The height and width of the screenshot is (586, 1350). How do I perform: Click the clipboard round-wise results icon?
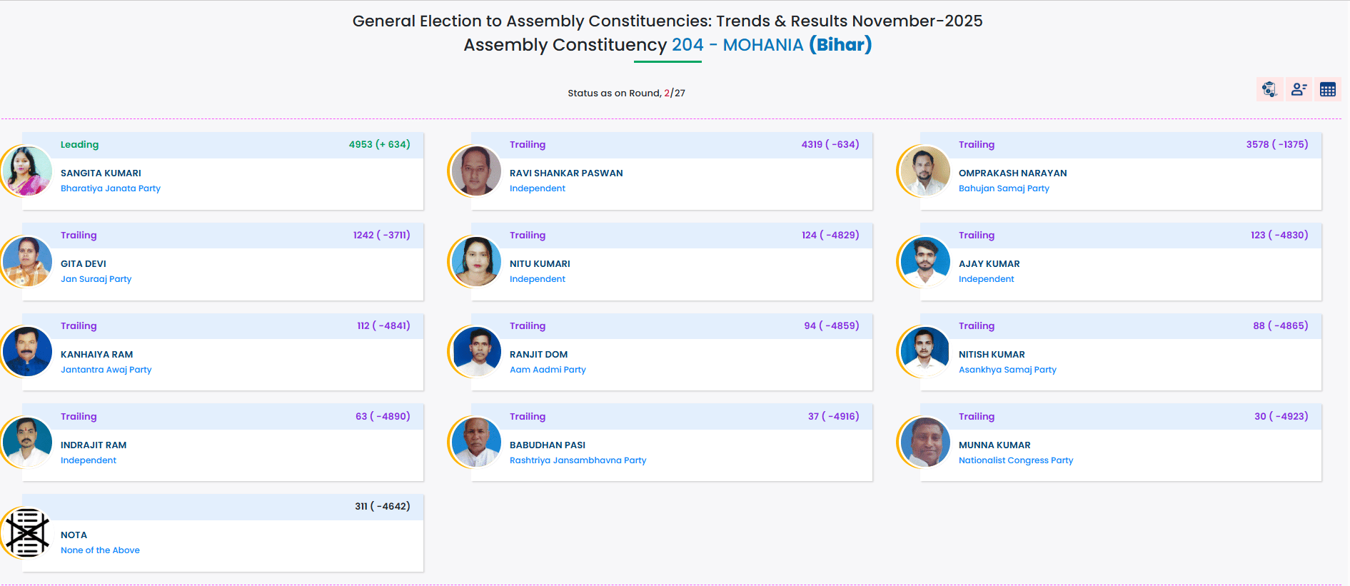tap(1269, 89)
